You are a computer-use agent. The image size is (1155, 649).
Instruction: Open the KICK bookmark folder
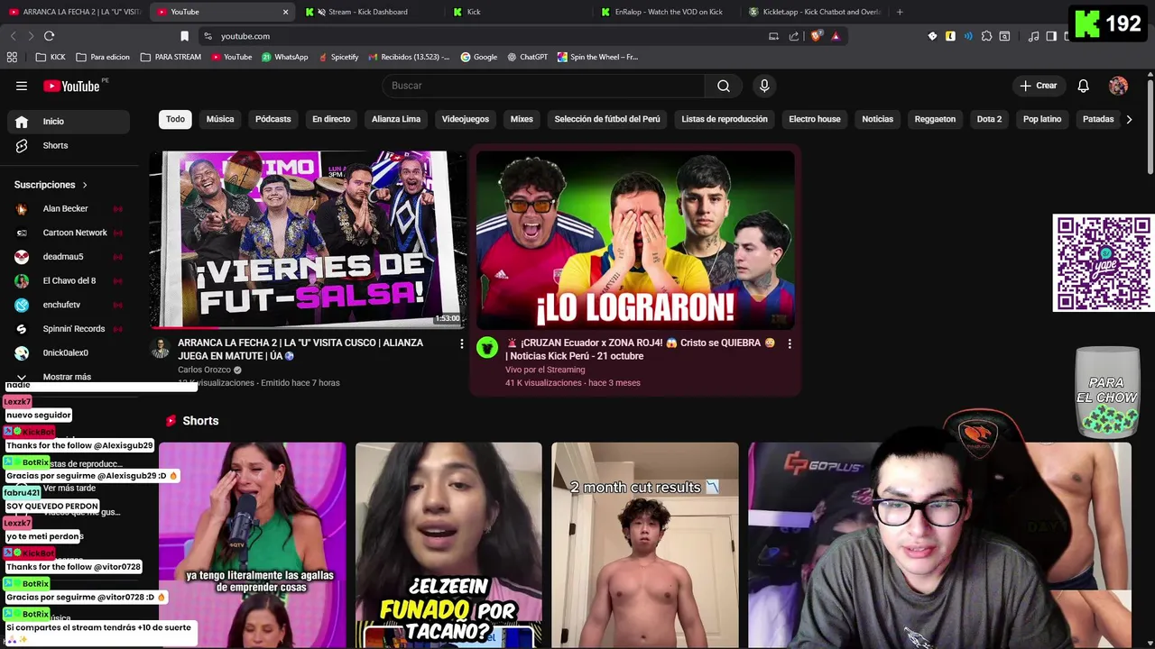[x=51, y=57]
